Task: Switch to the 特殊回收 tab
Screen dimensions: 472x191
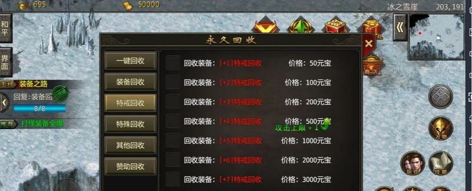Action: click(x=131, y=124)
